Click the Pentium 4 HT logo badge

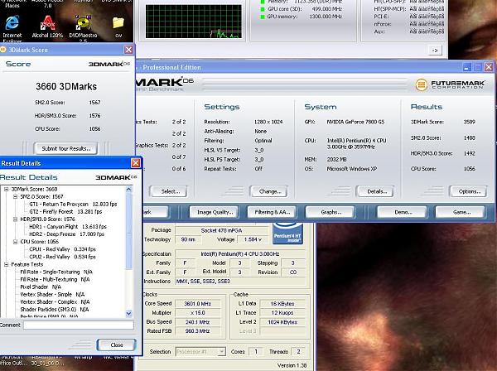[x=287, y=234]
